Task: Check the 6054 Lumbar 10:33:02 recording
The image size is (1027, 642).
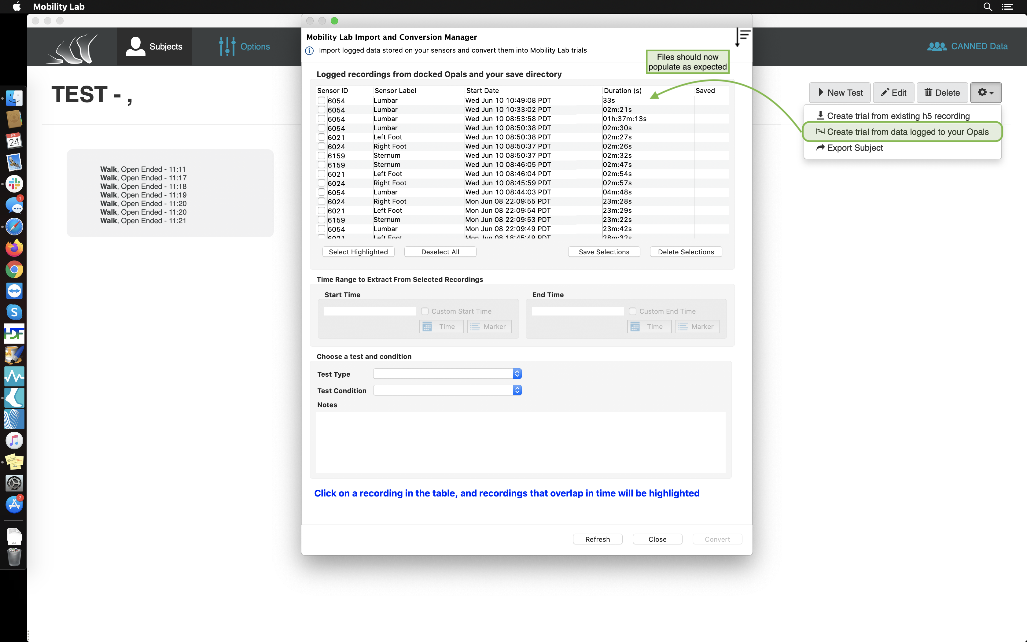Action: coord(321,109)
